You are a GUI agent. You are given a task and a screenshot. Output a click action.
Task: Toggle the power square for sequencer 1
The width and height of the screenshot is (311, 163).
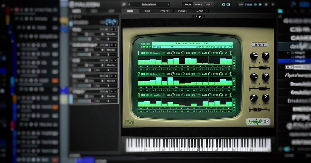coord(142,53)
